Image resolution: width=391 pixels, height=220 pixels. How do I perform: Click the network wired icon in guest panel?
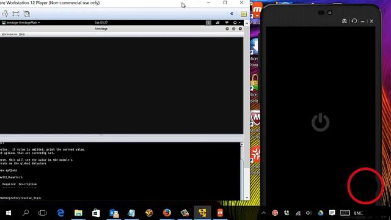pyautogui.click(x=217, y=23)
